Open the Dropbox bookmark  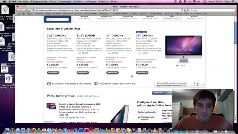[x=39, y=14]
